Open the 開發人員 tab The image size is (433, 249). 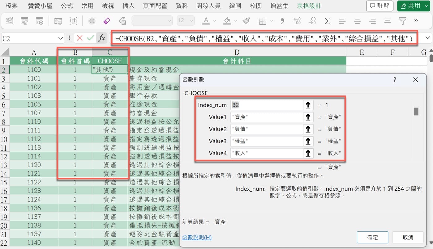pyautogui.click(x=208, y=6)
